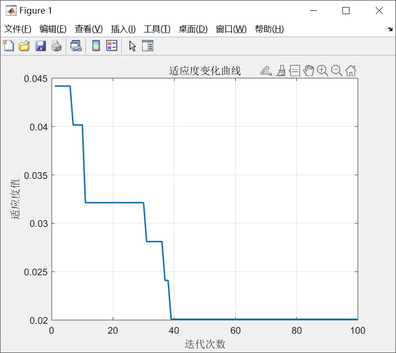The height and width of the screenshot is (353, 396).
Task: Open the 编辑(E) menu
Action: pos(53,29)
